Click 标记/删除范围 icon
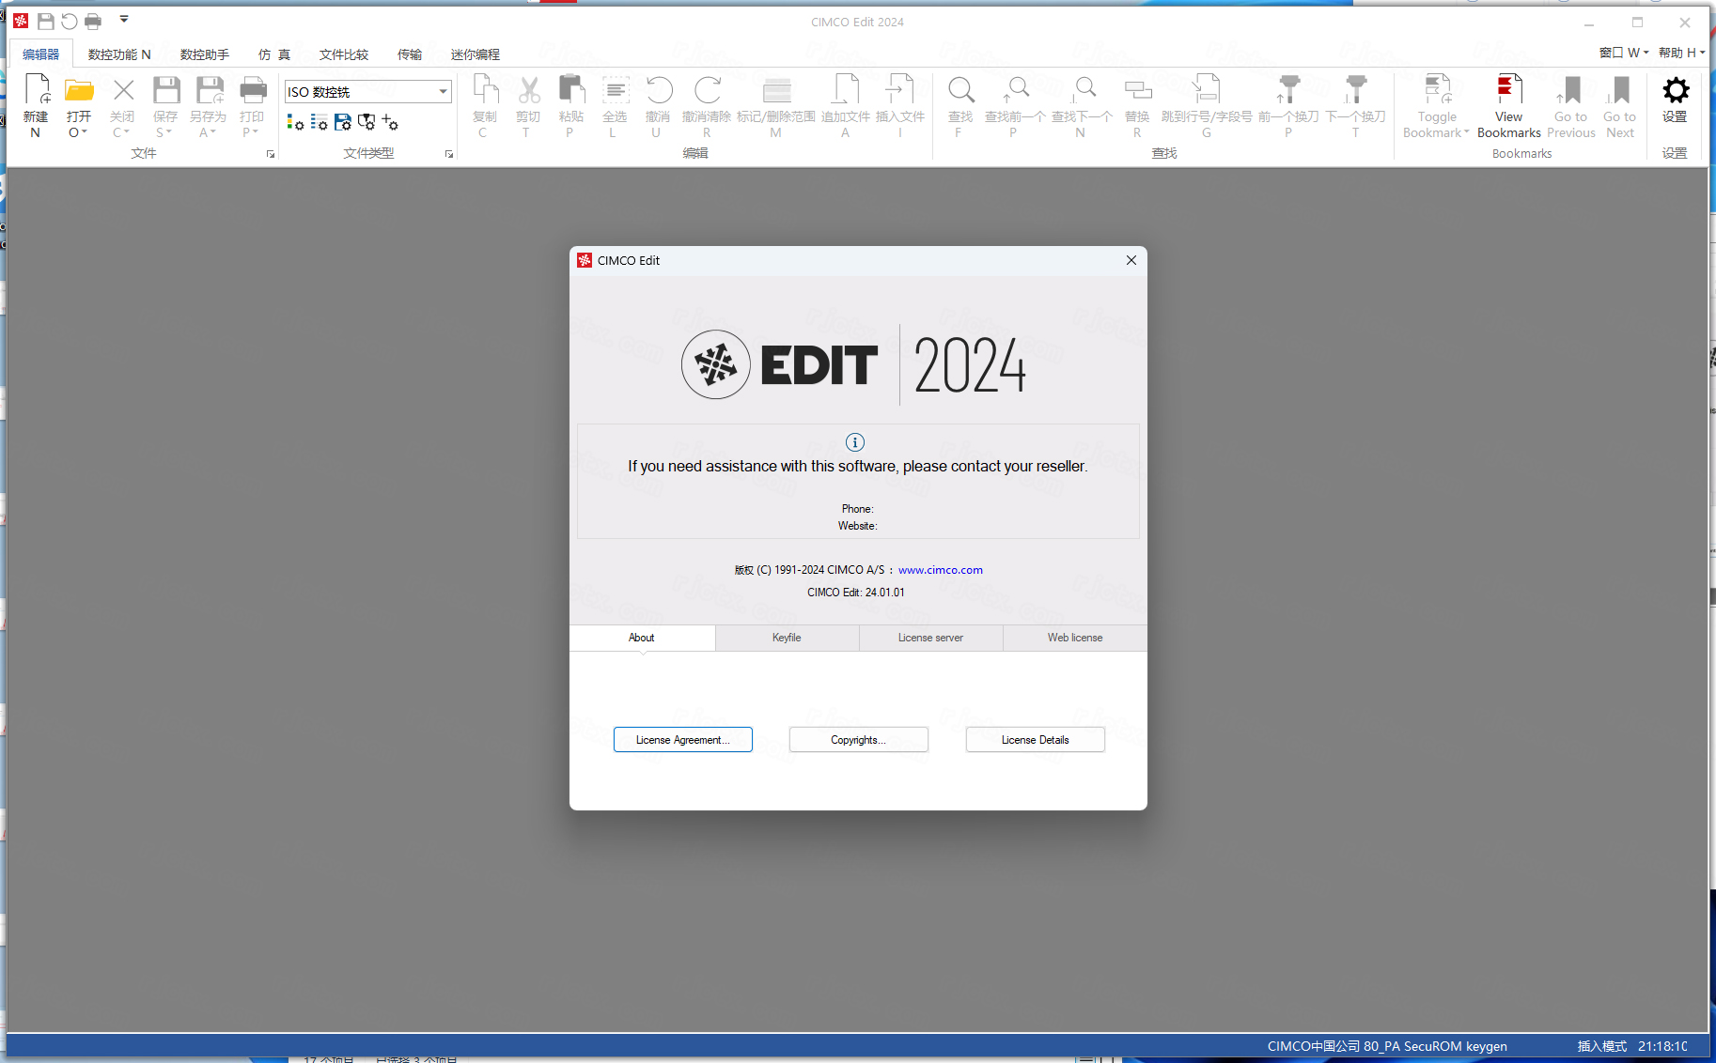Image resolution: width=1716 pixels, height=1063 pixels. tap(776, 90)
